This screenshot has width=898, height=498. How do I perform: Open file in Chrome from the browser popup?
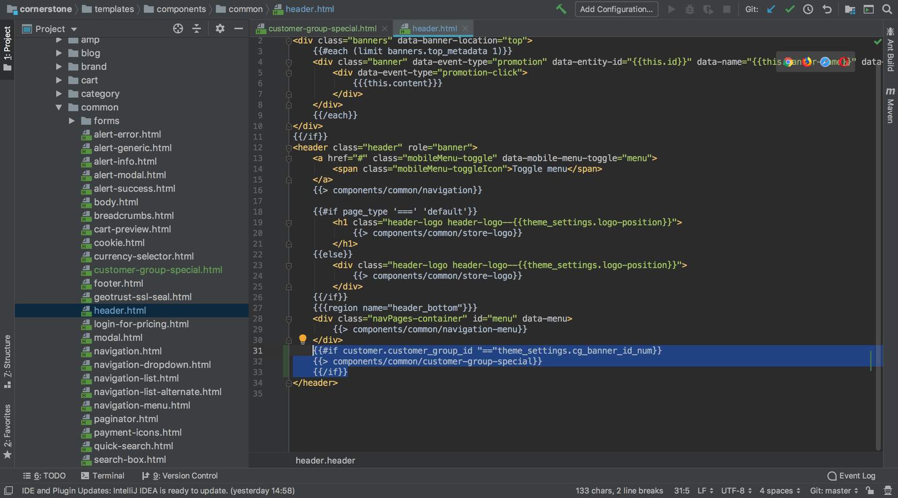click(x=789, y=62)
